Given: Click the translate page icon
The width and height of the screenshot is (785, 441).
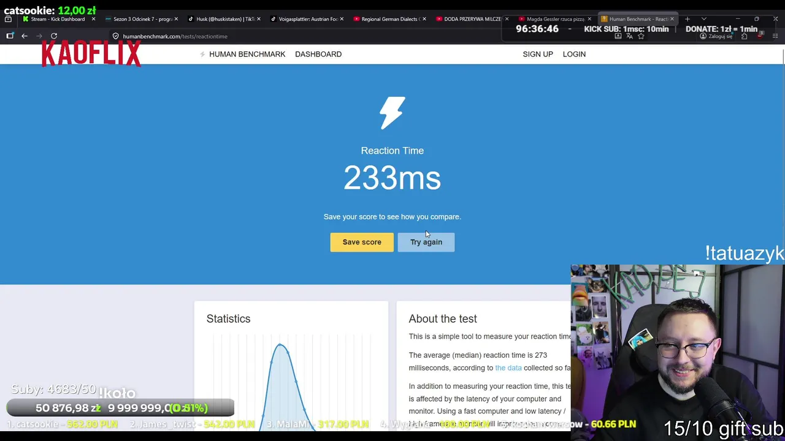Looking at the screenshot, I should click(x=630, y=36).
